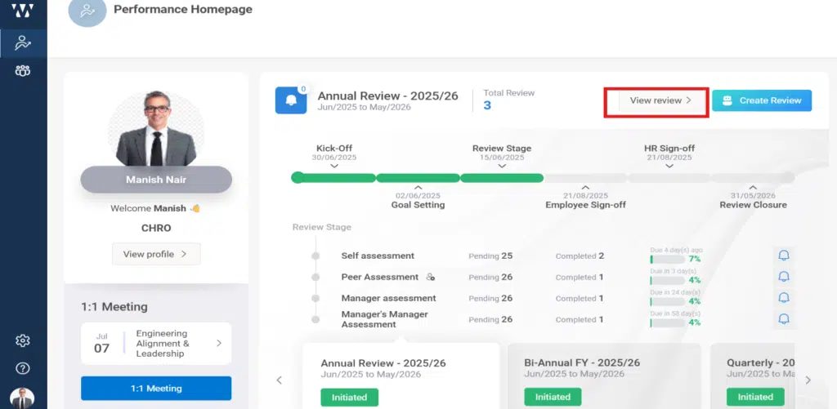
Task: Open View profile
Action: pos(156,254)
